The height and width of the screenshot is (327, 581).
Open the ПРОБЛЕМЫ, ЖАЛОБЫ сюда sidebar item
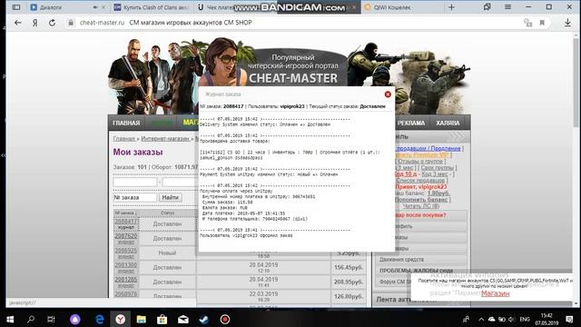click(416, 271)
